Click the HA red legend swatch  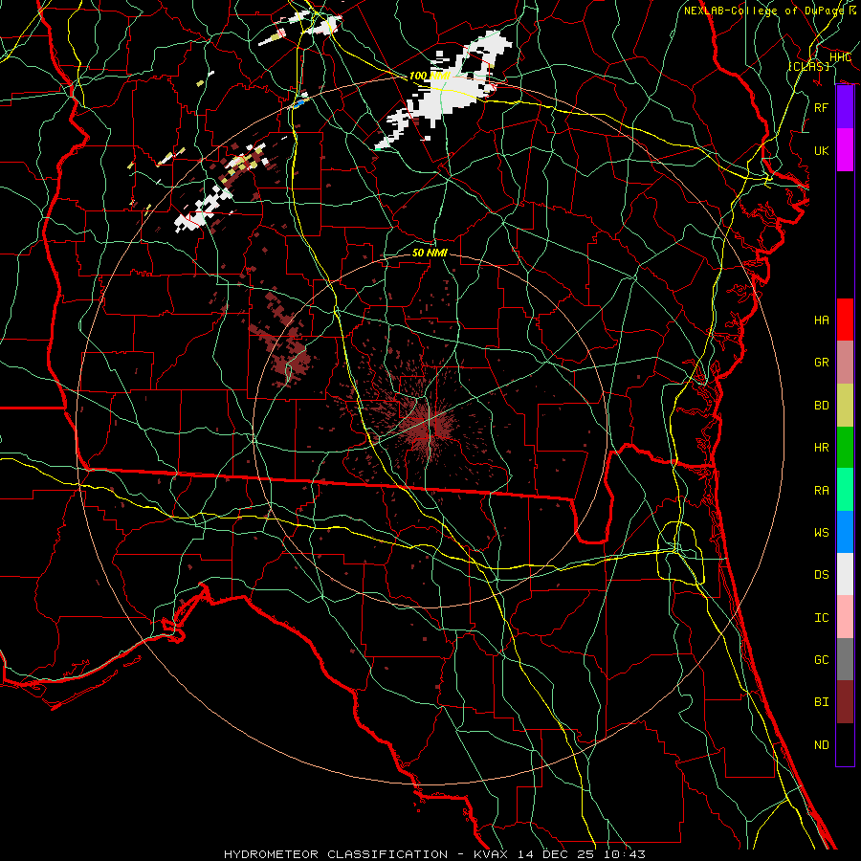click(845, 320)
